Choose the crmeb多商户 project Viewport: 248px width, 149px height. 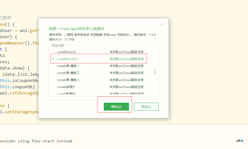[x=66, y=87]
